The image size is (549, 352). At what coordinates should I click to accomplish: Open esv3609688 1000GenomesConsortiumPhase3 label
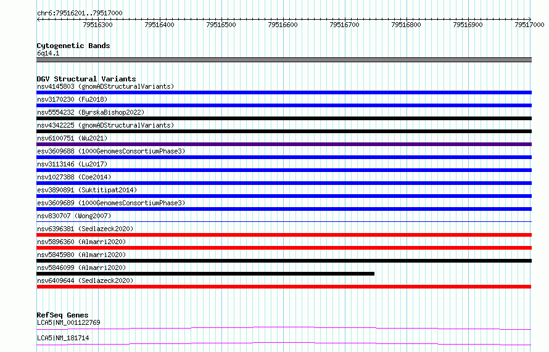pos(111,151)
